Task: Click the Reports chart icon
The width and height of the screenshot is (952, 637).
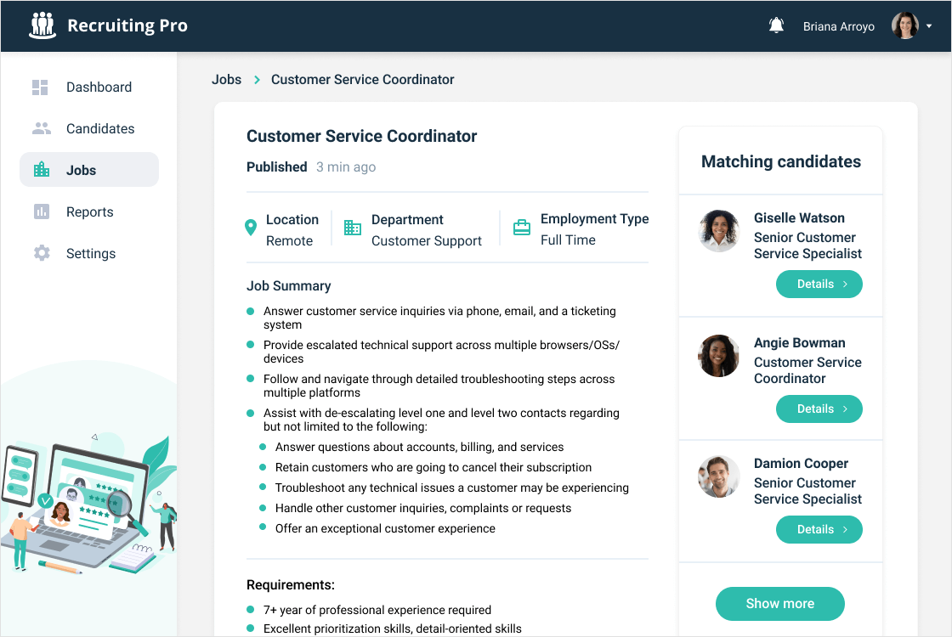Action: pyautogui.click(x=41, y=211)
